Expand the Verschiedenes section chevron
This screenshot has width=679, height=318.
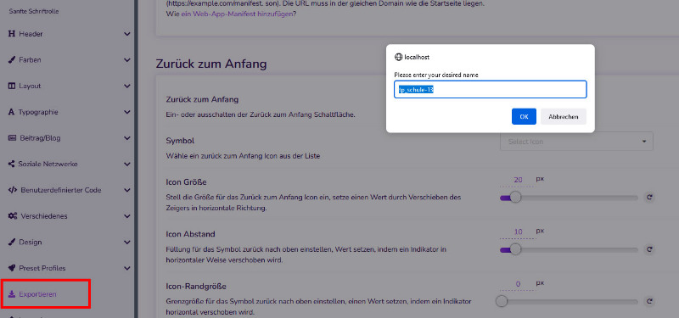coord(126,216)
